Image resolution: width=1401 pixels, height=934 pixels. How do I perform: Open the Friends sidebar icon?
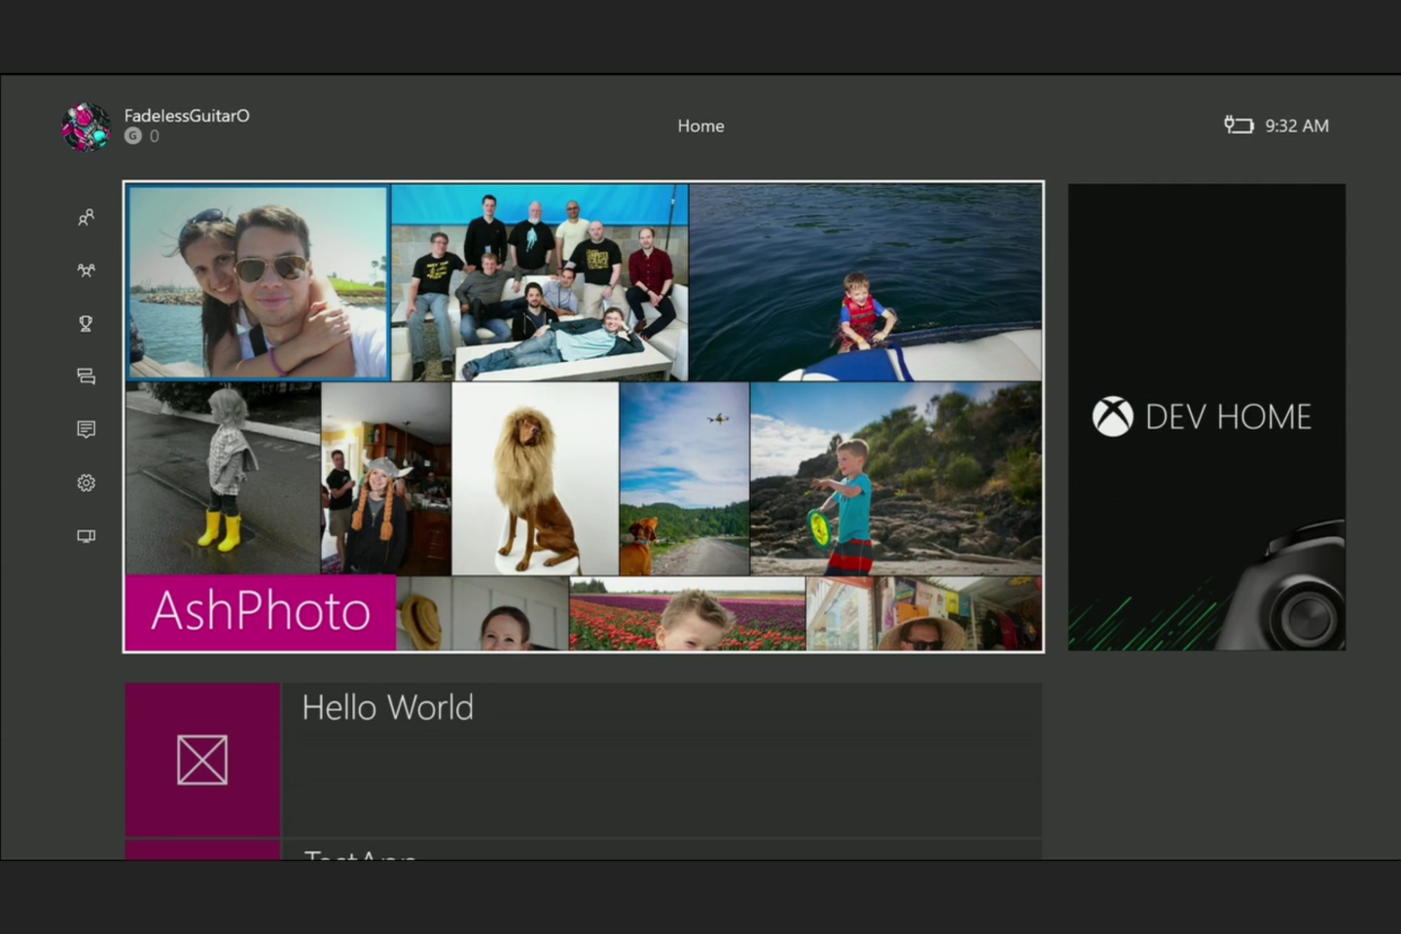(86, 218)
